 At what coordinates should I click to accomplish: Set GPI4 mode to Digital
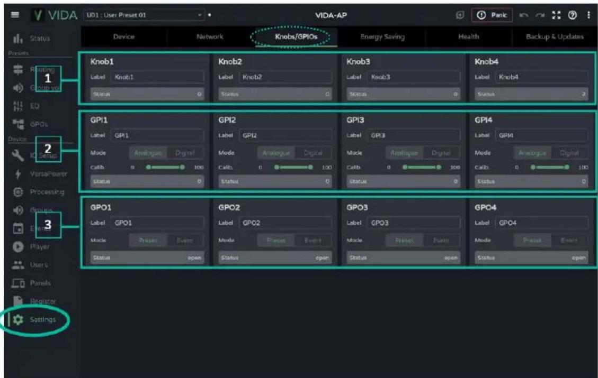coord(569,153)
